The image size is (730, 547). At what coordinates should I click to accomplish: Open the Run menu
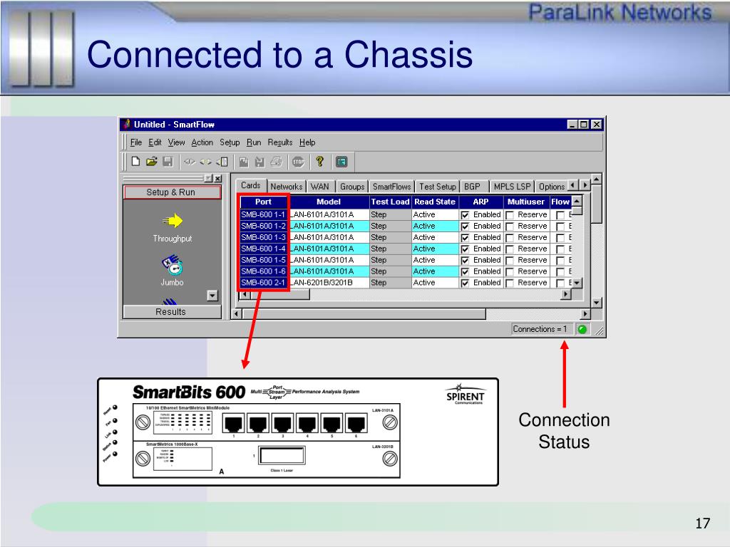[x=254, y=142]
